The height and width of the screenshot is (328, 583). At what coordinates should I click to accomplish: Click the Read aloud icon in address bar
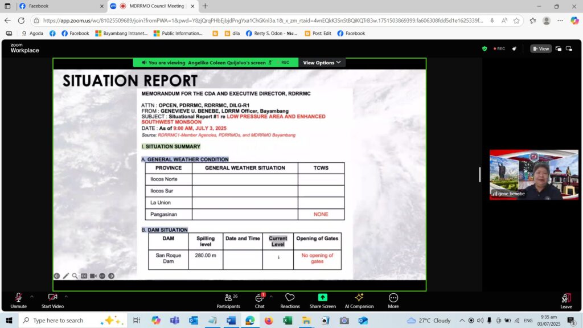tap(504, 20)
